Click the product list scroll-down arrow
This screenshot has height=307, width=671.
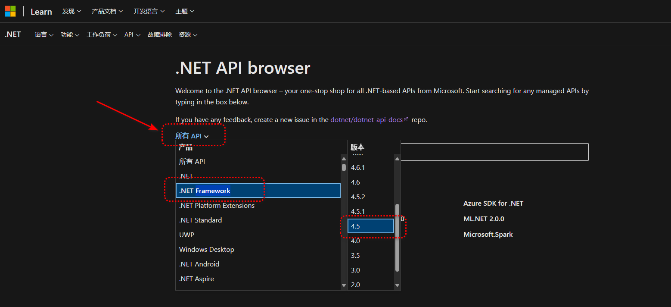[x=344, y=285]
